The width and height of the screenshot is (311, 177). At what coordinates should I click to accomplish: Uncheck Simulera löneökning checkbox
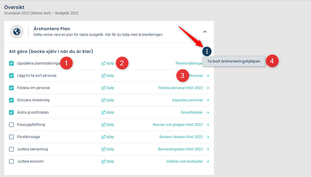tap(11, 100)
